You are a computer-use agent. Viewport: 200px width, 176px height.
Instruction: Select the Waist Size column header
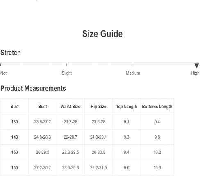pos(70,107)
